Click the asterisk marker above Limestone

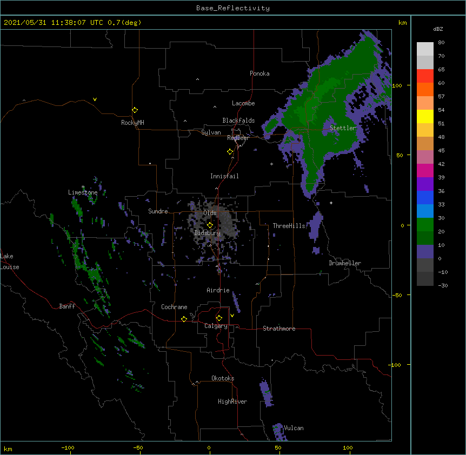(83, 187)
